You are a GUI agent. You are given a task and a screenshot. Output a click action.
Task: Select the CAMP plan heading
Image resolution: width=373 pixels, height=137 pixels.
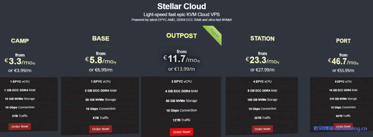tap(20, 41)
